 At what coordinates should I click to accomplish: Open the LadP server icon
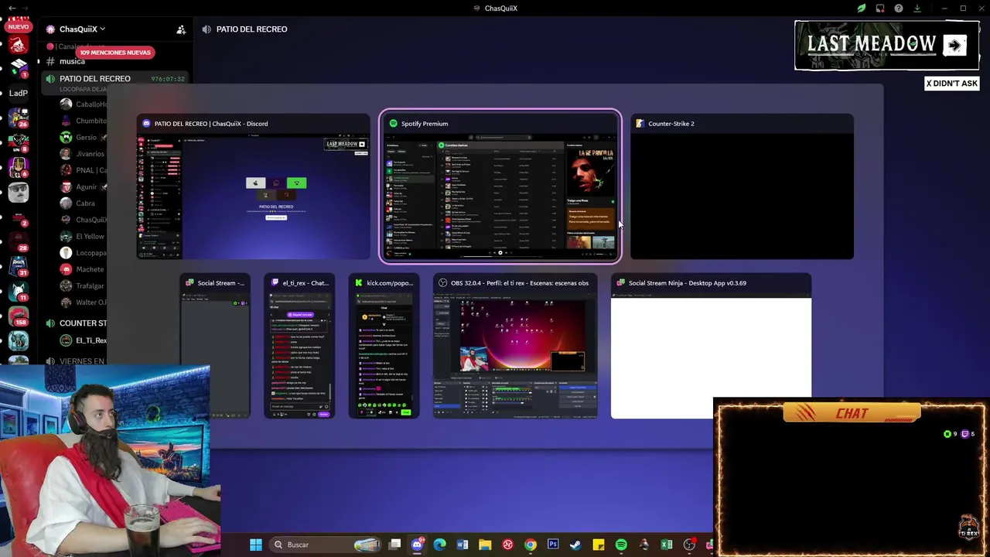(x=19, y=93)
